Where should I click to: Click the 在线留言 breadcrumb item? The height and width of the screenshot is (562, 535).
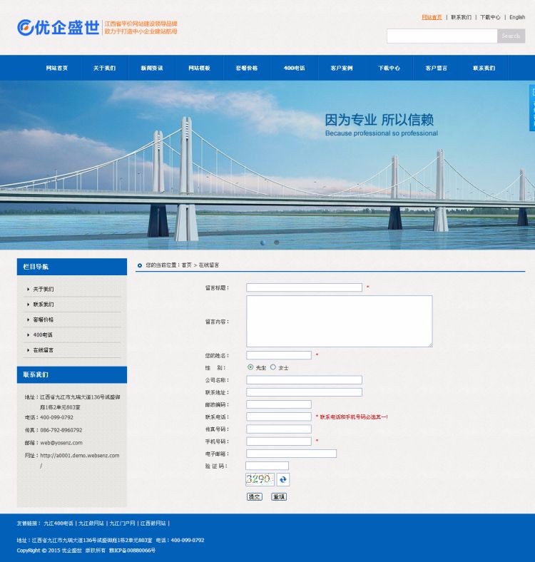(x=209, y=265)
